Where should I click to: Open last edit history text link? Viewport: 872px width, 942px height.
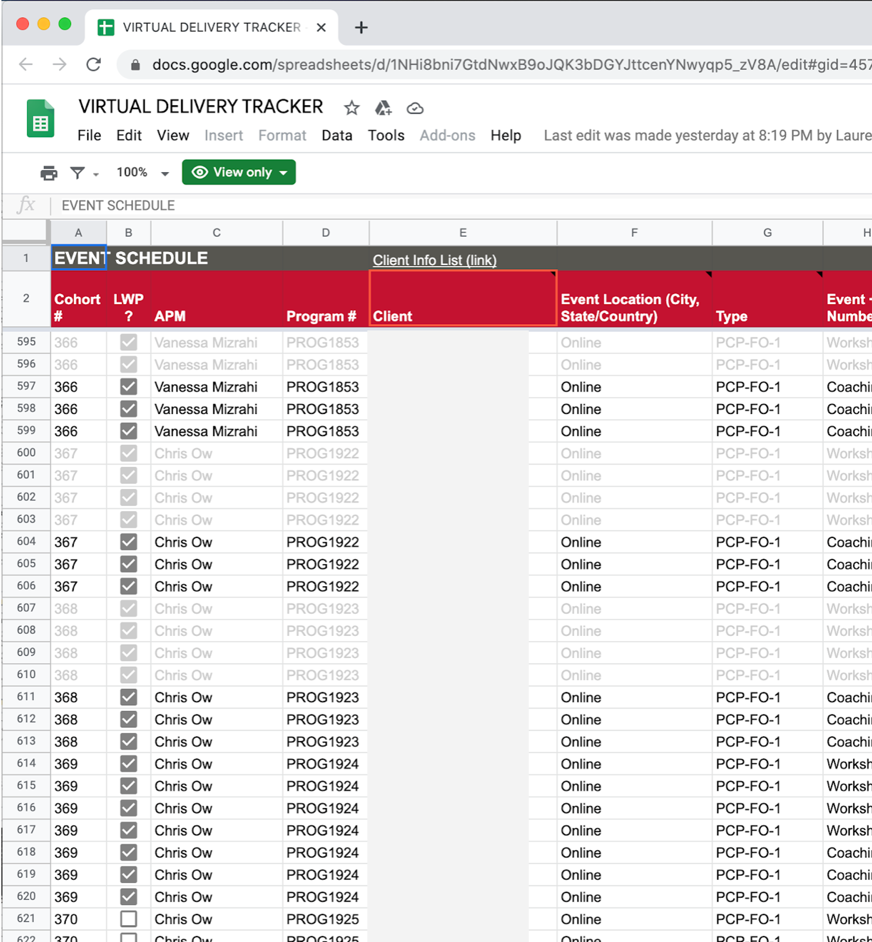coord(707,136)
